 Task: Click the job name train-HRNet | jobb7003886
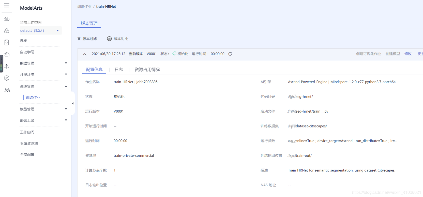pyautogui.click(x=135, y=82)
